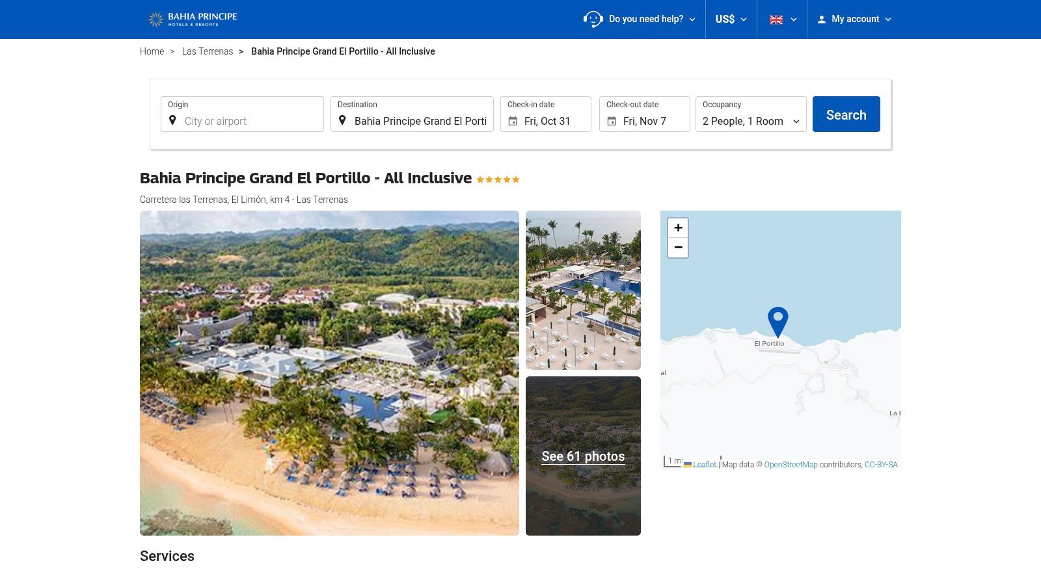The image size is (1041, 585).
Task: Expand the Occupancy selector showing 2 People
Action: (x=751, y=121)
